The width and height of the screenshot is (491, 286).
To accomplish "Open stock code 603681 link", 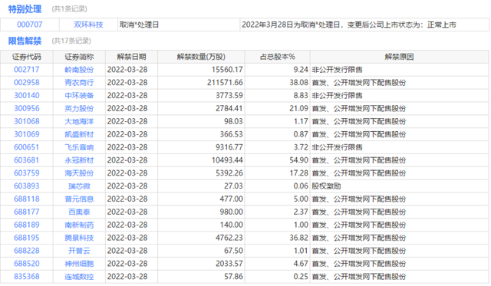I will (27, 160).
